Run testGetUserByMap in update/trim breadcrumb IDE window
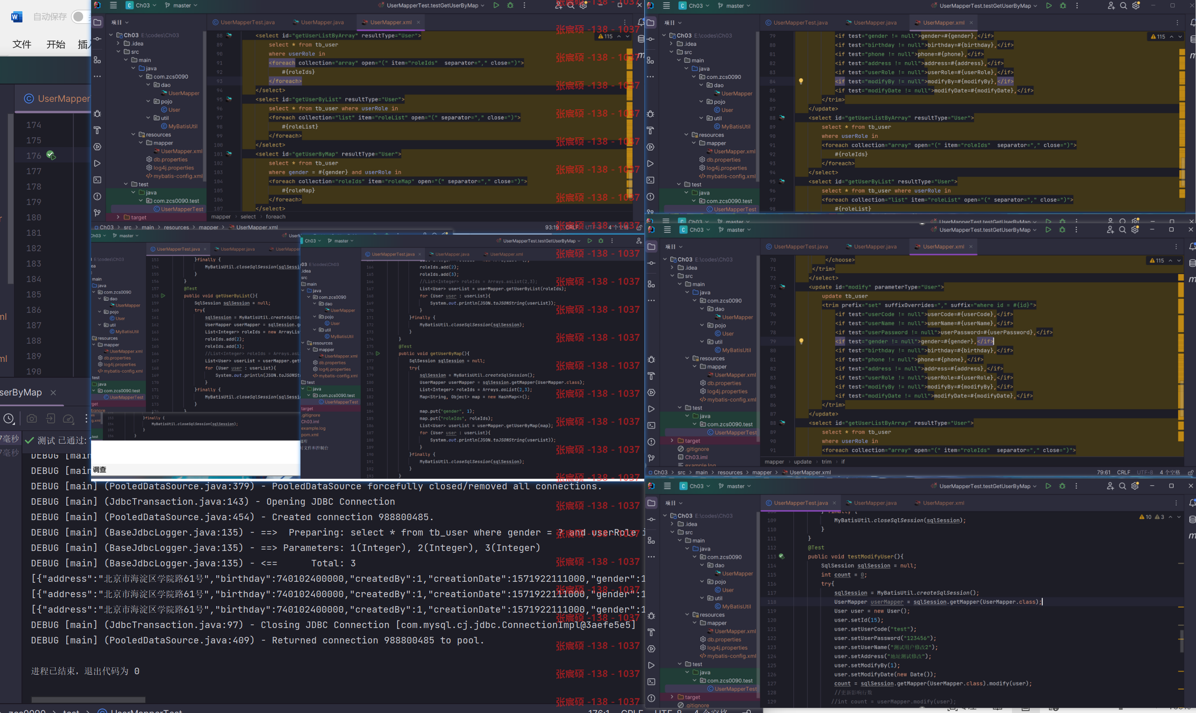This screenshot has height=713, width=1196. click(1048, 230)
